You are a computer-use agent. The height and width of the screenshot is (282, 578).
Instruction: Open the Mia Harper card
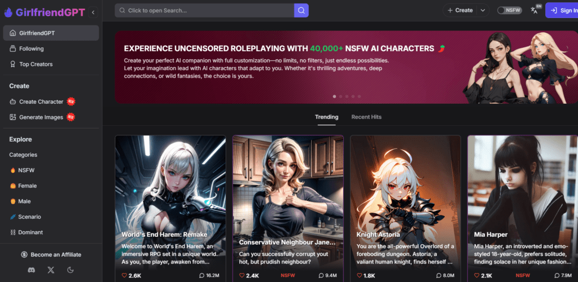point(523,208)
